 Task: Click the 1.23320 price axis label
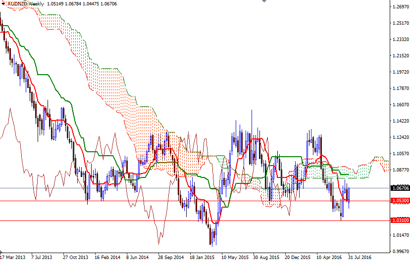point(401,40)
